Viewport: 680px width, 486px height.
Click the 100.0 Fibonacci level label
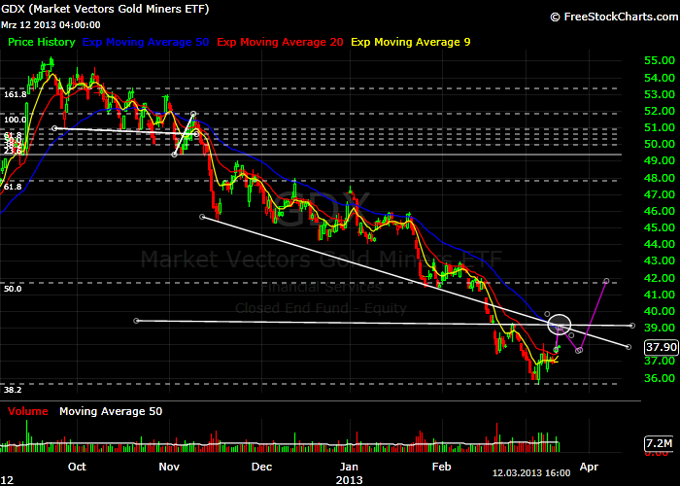(16, 120)
